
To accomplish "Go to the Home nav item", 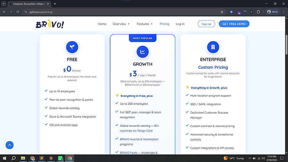I will pos(102,24).
